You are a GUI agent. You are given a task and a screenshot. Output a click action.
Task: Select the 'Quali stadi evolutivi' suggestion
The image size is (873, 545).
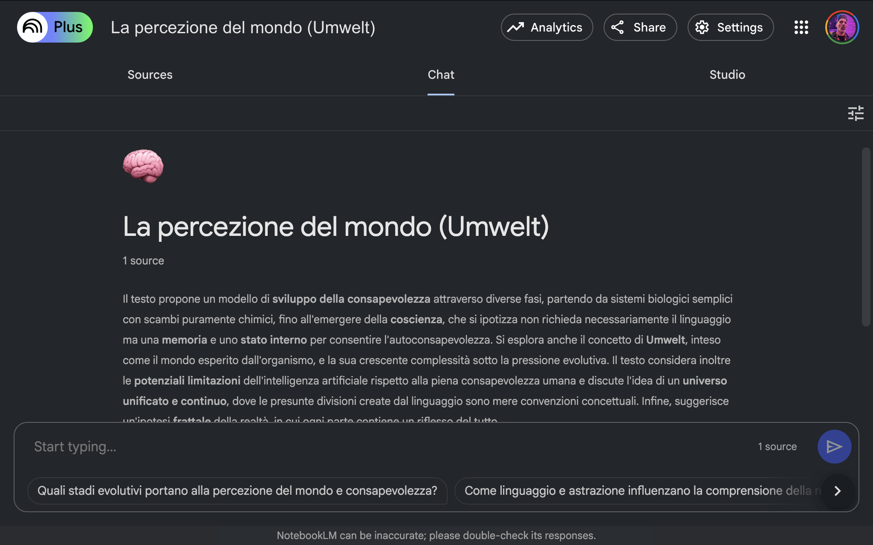[237, 490]
